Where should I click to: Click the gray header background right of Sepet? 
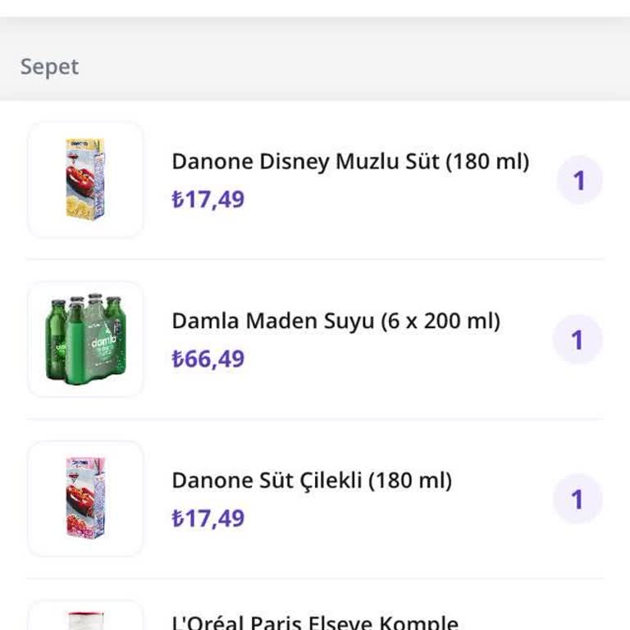[x=369, y=66]
